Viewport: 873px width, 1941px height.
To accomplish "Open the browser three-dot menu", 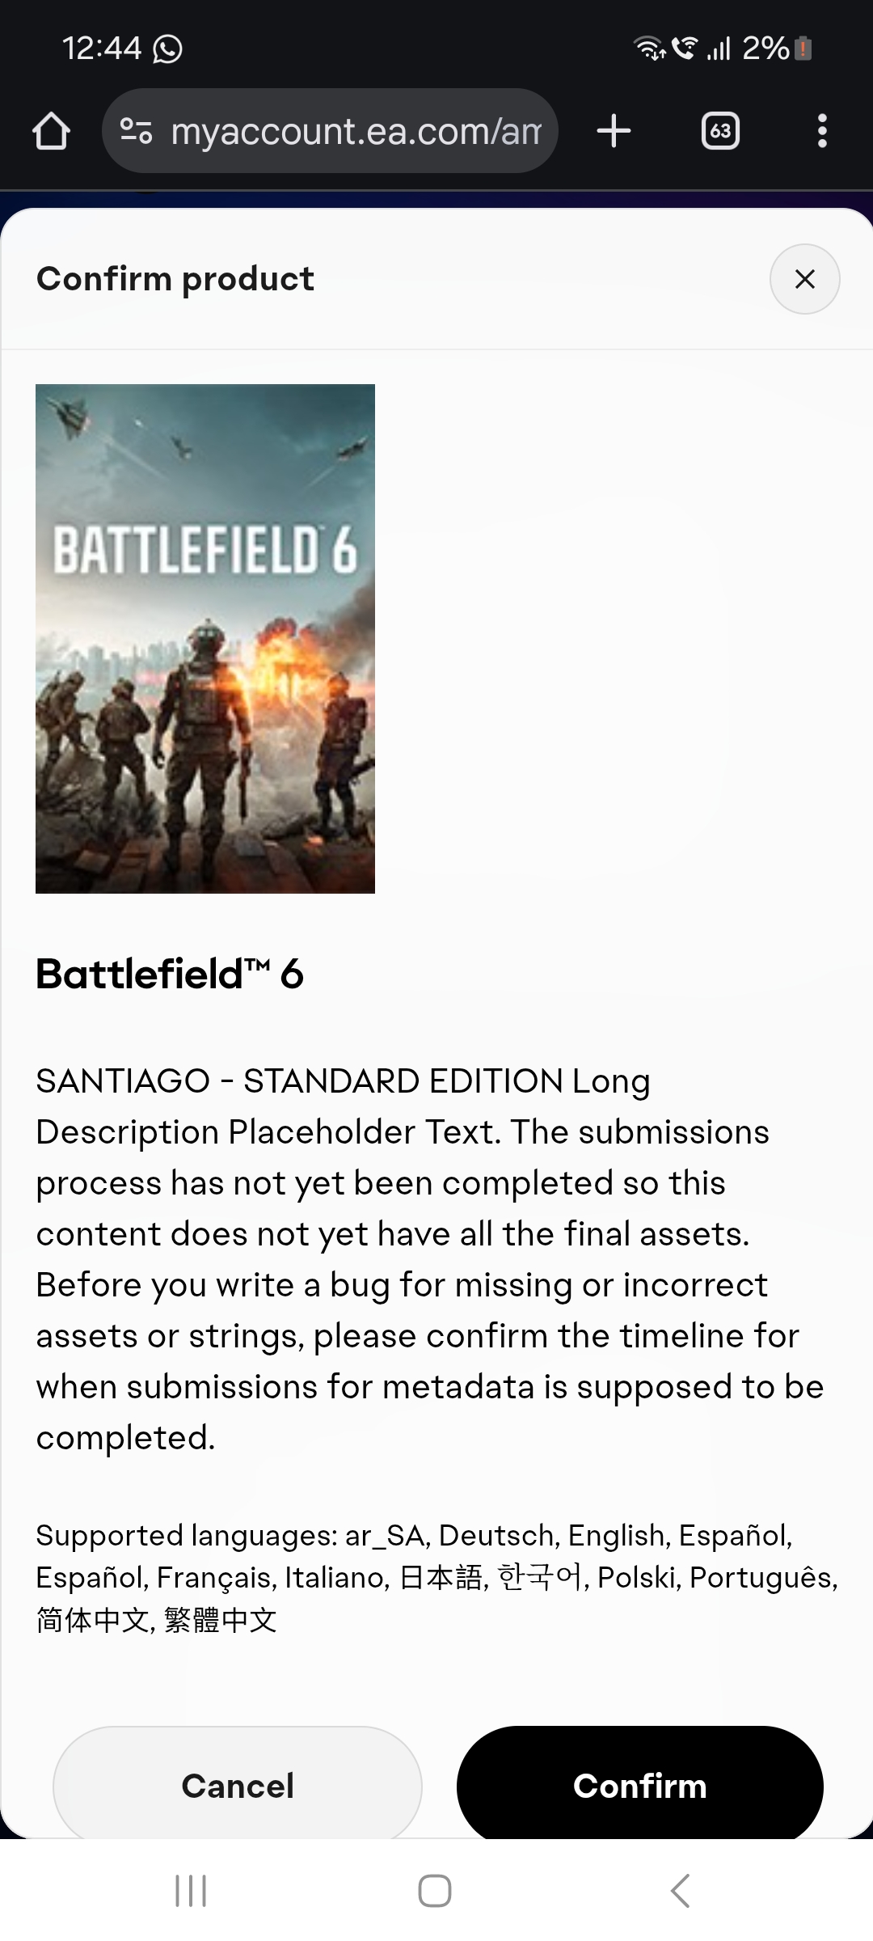I will [x=822, y=131].
